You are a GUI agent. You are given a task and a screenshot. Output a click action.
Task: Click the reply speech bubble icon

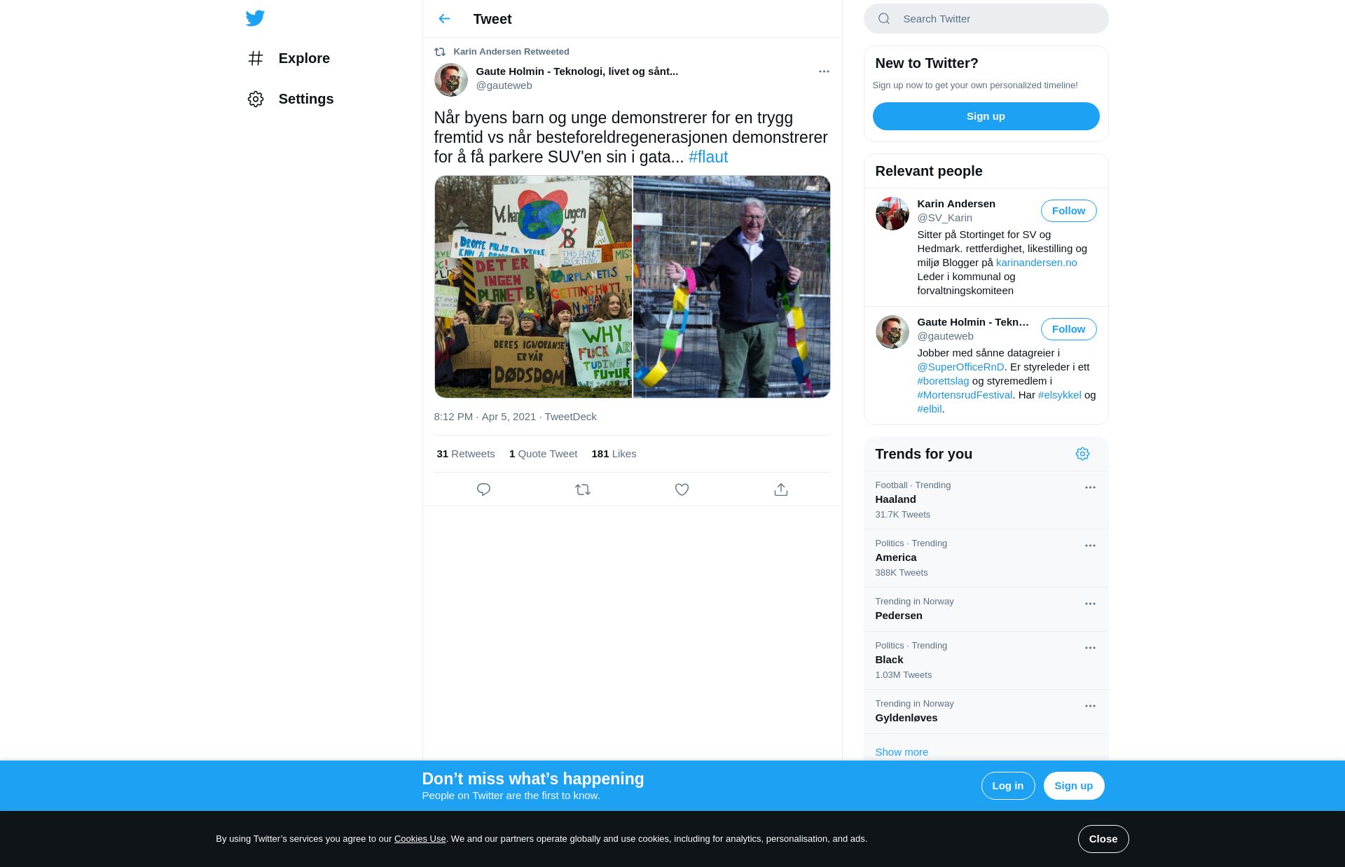click(x=483, y=490)
